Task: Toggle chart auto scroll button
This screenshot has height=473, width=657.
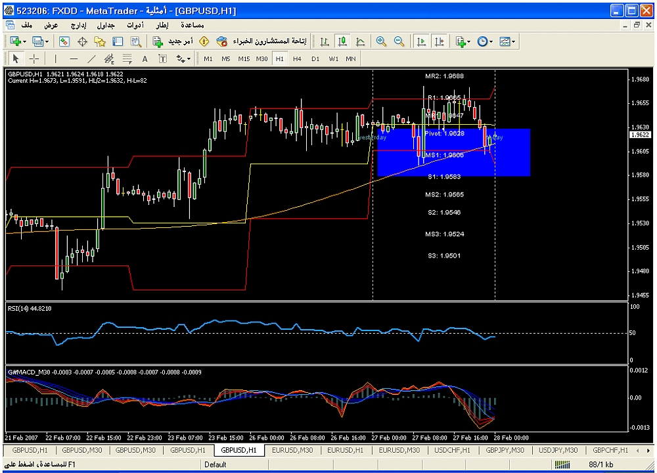Action: point(421,41)
